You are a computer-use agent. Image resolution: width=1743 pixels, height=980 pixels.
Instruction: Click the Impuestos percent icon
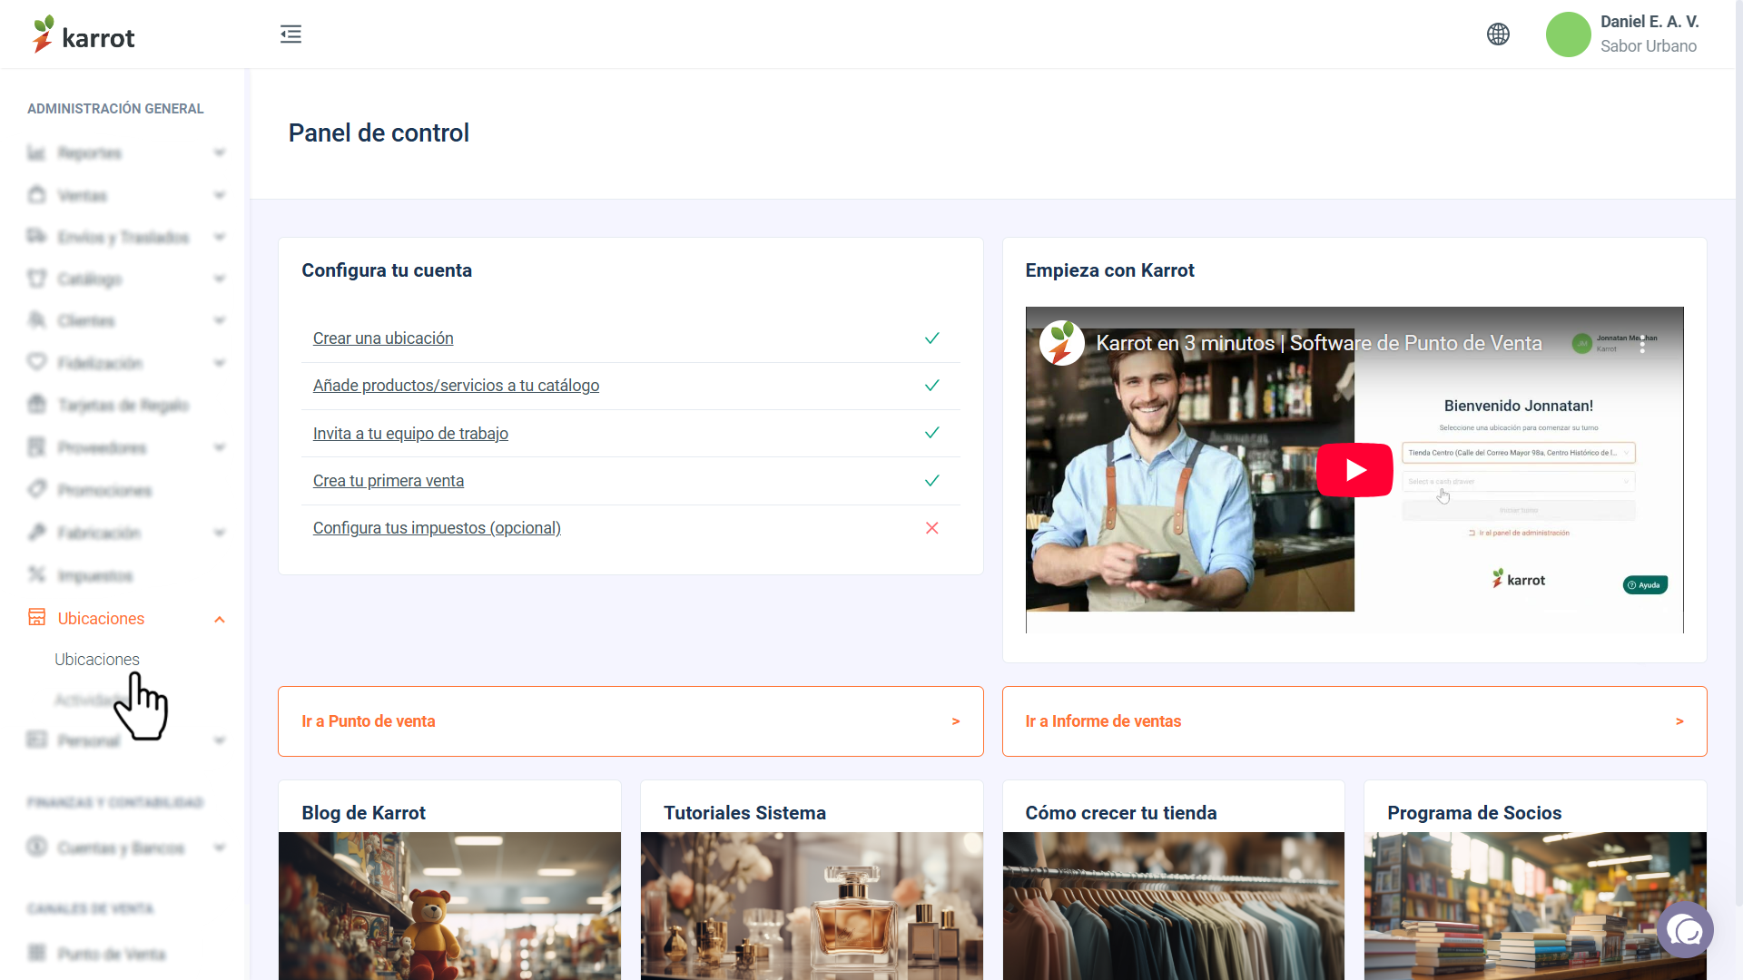tap(36, 575)
